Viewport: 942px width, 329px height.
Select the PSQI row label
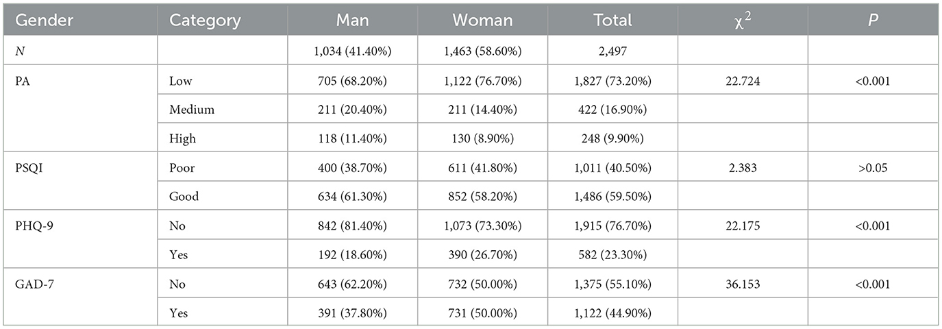[x=29, y=167]
